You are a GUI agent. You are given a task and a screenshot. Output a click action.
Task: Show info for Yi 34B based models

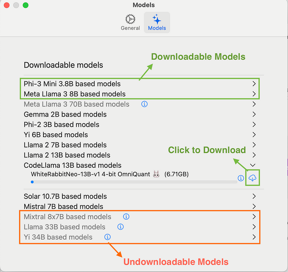click(107, 237)
